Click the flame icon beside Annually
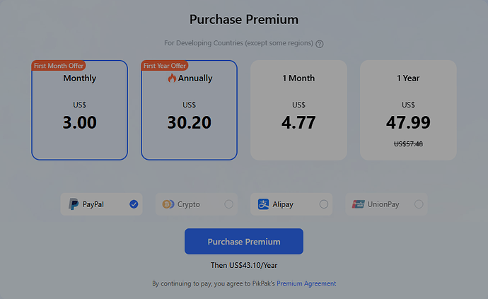The width and height of the screenshot is (488, 299). point(172,78)
